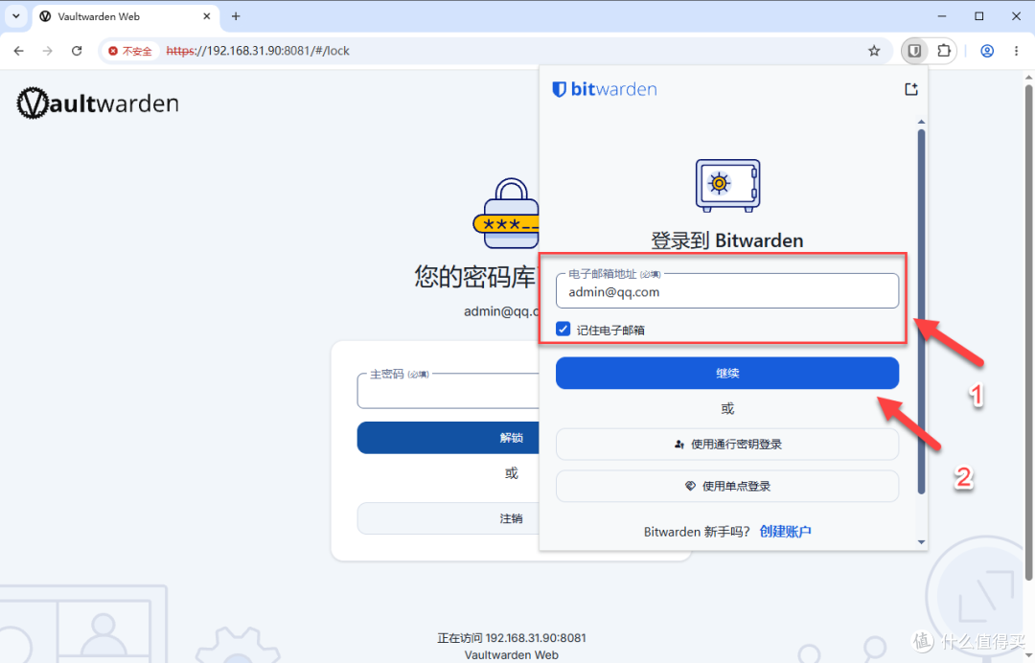Click the blue 继续 button
The image size is (1035, 663).
point(726,373)
